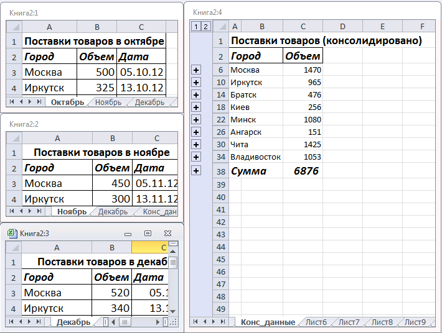Select column D header in Книга2:4

342,27
